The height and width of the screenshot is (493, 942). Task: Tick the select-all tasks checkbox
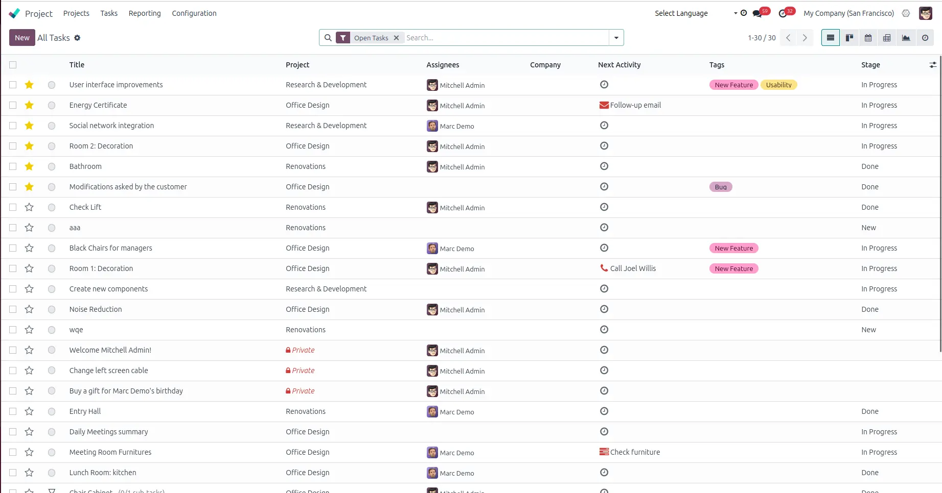[x=13, y=65]
